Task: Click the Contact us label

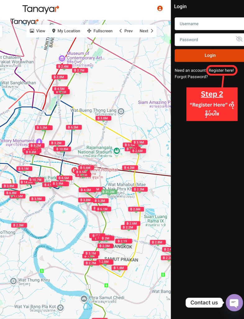Action: (x=204, y=302)
